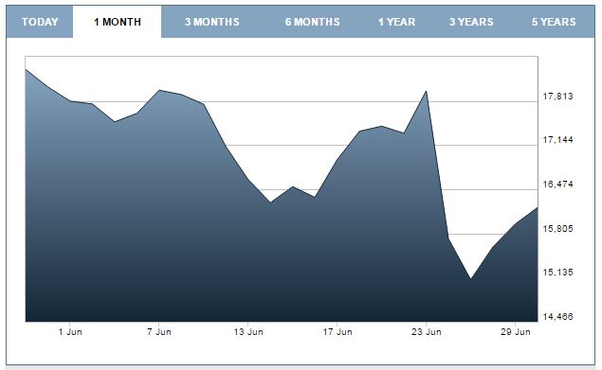Click the 17,813 y-axis value
This screenshot has height=370, width=602.
point(557,97)
